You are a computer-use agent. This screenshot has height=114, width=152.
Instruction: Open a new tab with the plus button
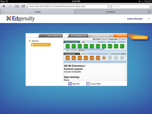149,12
